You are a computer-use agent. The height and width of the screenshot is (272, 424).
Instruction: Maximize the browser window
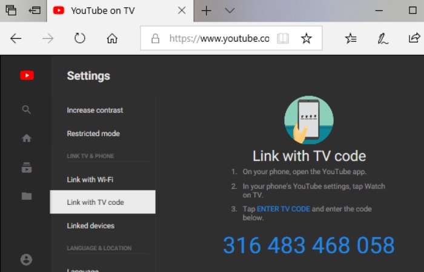point(412,10)
